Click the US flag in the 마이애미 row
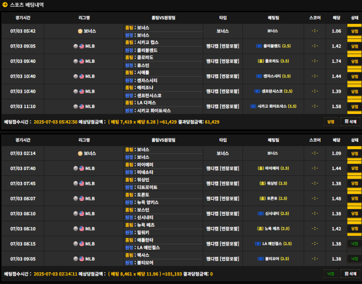362x284 pixels. [82, 168]
